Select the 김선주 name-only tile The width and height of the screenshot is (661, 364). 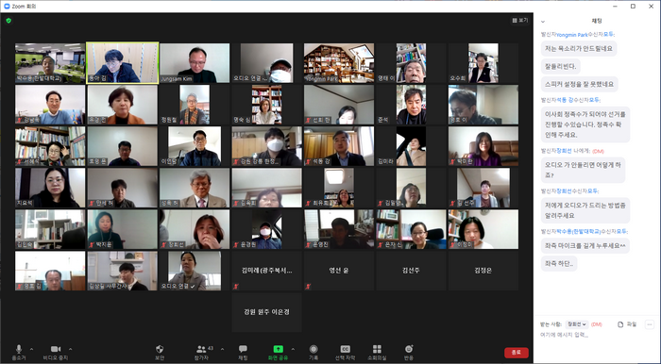(x=411, y=271)
